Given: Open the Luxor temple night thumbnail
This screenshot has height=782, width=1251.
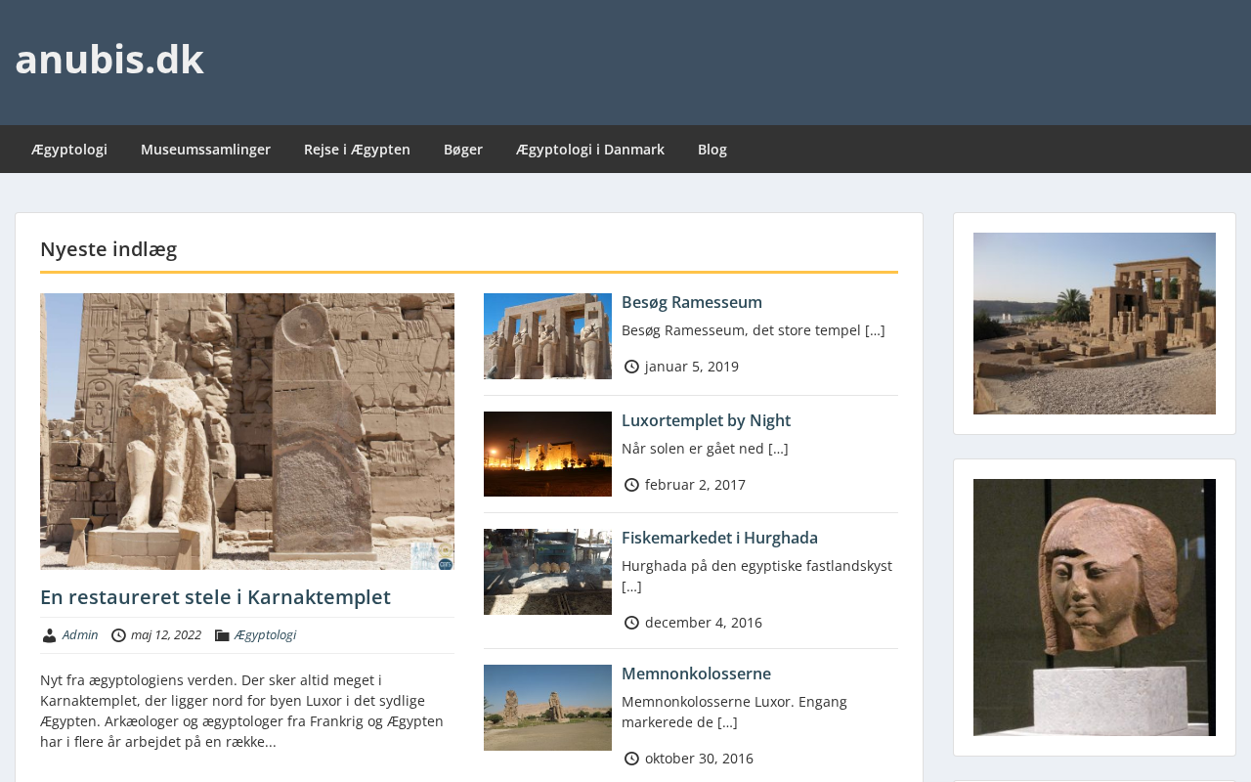Looking at the screenshot, I should coord(547,454).
